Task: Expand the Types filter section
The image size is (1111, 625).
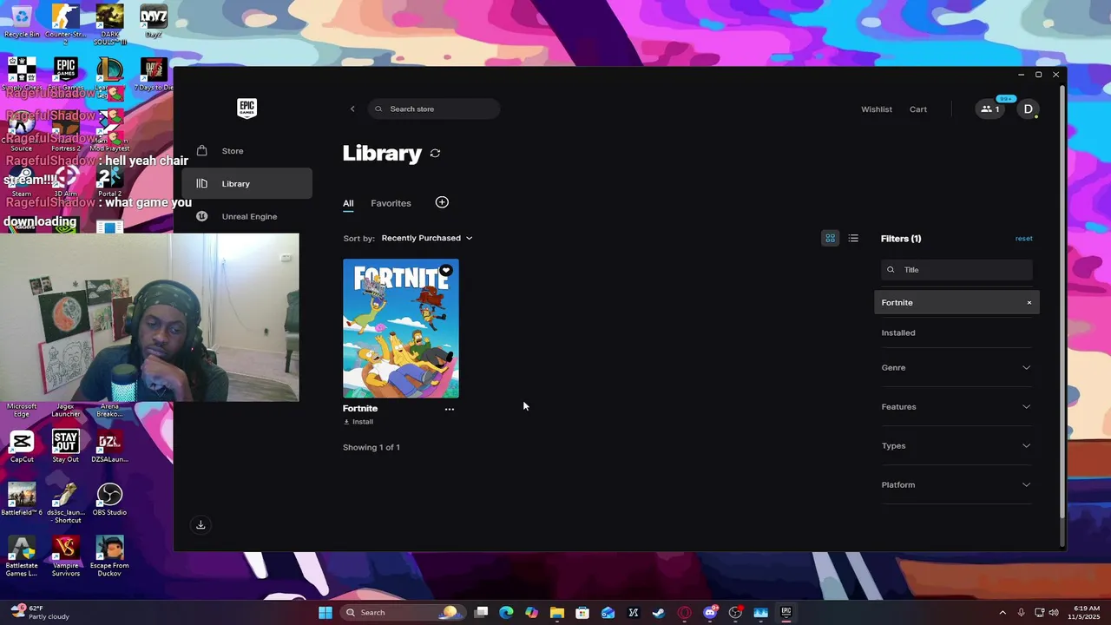Action: (x=957, y=445)
